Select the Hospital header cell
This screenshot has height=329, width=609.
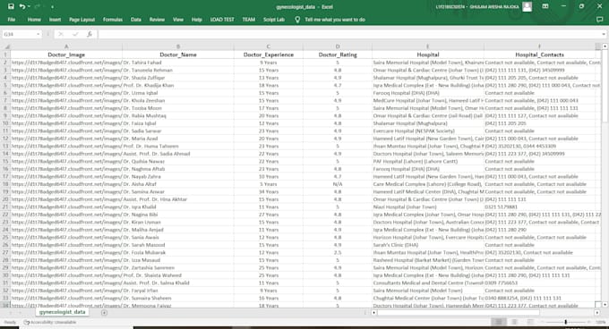[428, 55]
